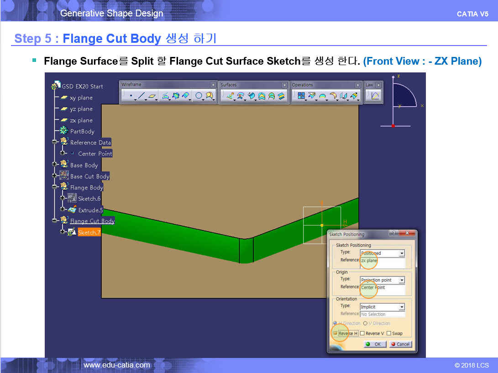Click the Extrude icon in Surfaces toolbar
This screenshot has width=498, height=373.
(230, 96)
